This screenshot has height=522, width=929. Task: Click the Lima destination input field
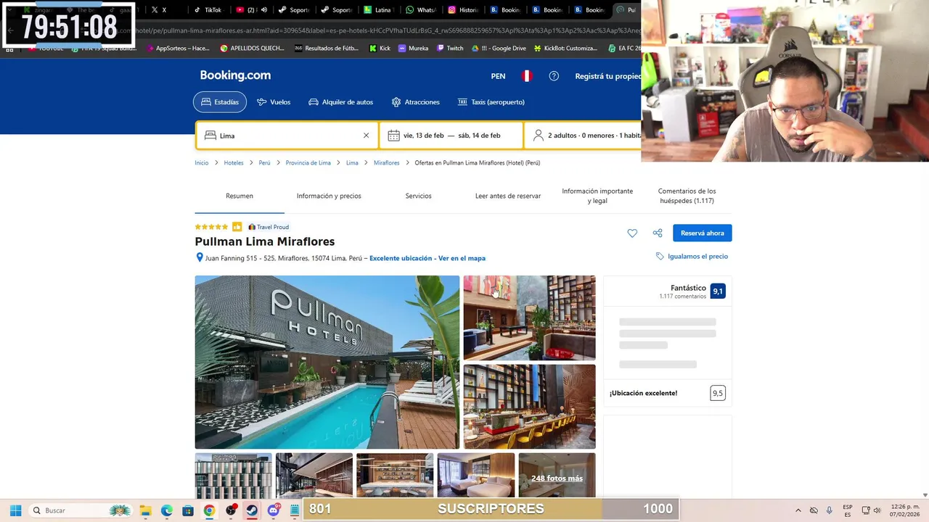point(287,136)
